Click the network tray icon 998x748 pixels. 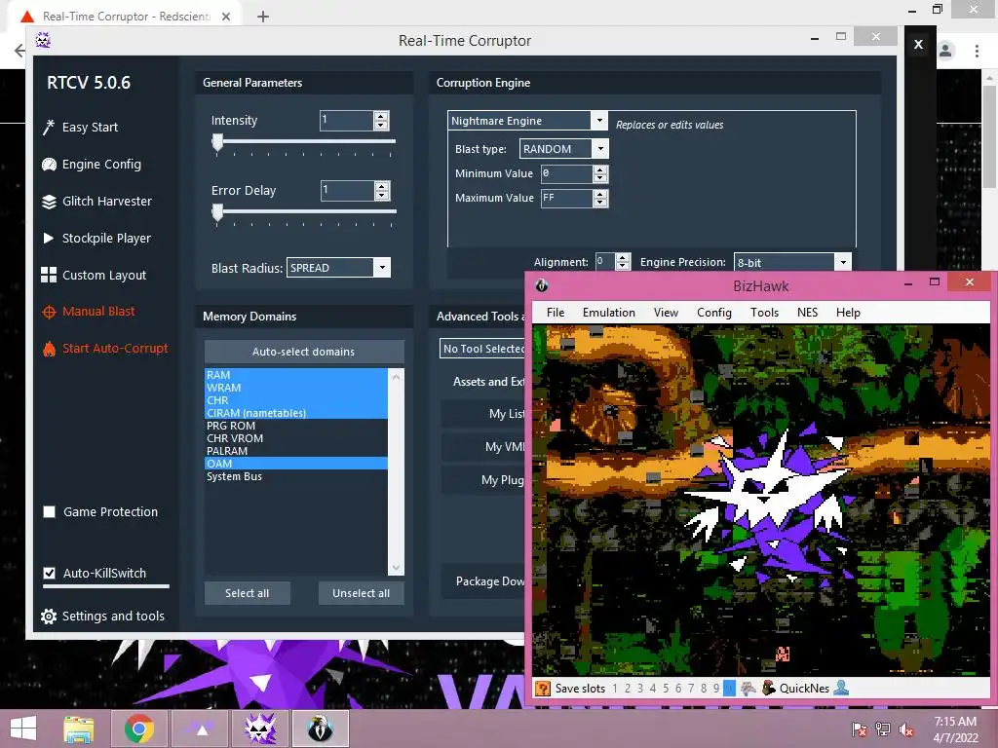click(883, 729)
